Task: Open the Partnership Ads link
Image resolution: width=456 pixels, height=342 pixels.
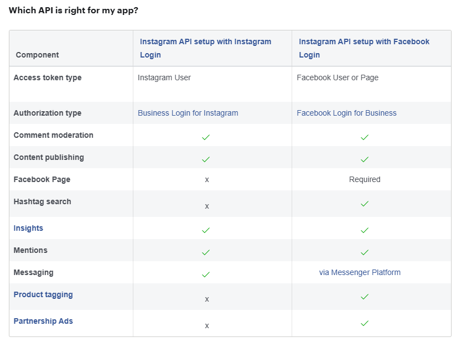Action: tap(43, 321)
